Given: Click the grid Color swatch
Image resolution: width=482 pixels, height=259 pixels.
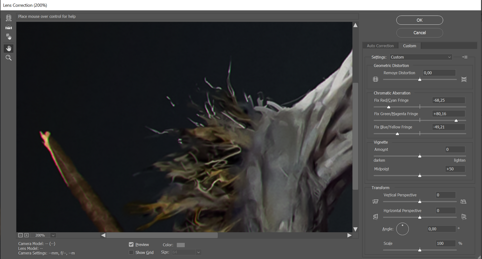Looking at the screenshot, I should (181, 245).
